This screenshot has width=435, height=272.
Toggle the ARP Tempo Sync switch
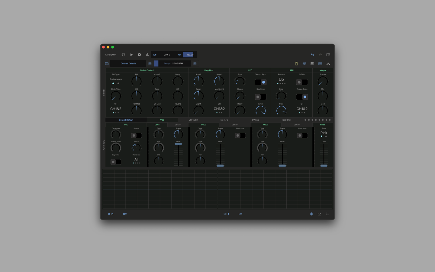click(x=302, y=97)
